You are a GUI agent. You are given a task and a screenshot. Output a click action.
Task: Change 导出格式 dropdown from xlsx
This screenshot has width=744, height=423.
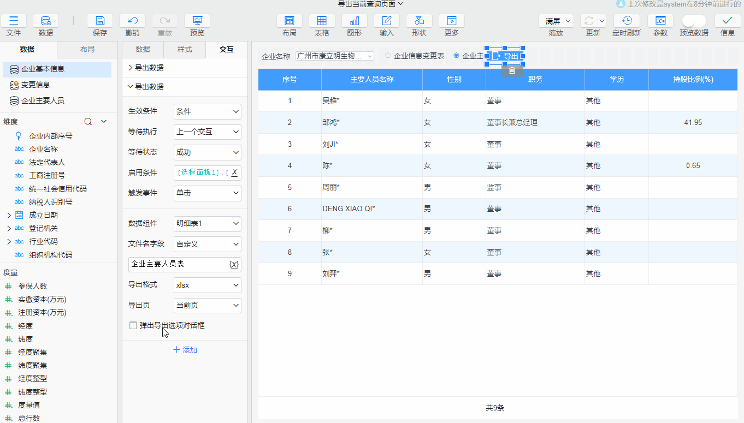click(207, 285)
